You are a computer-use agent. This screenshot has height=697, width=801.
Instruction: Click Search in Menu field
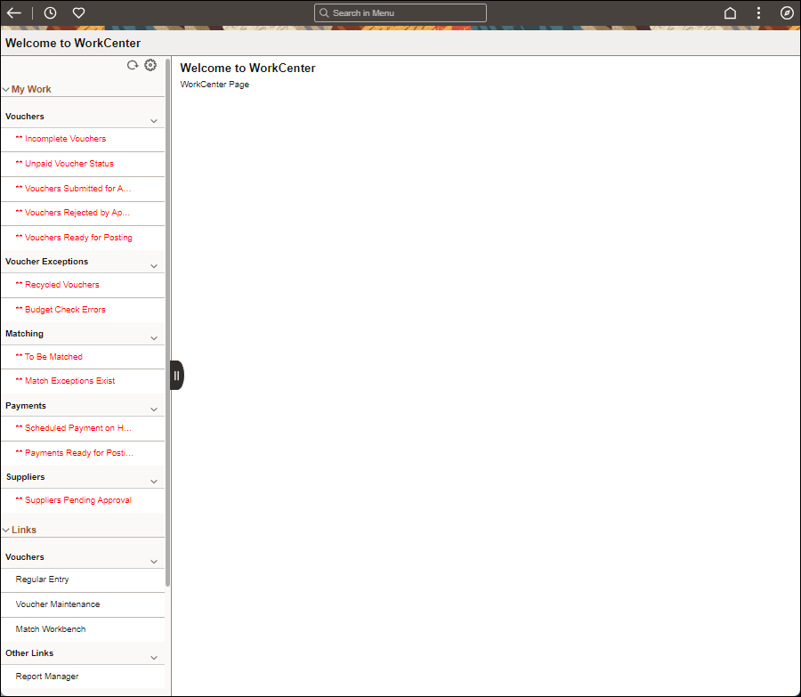point(400,12)
